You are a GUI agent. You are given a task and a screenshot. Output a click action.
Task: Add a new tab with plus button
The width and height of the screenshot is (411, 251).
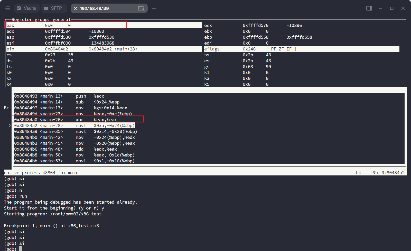click(x=154, y=8)
